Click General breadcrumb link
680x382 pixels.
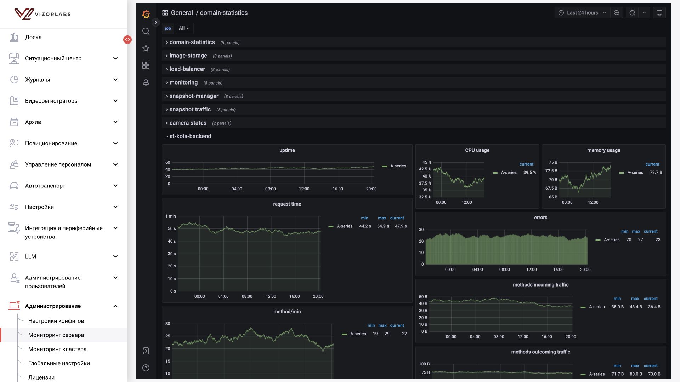(x=182, y=13)
